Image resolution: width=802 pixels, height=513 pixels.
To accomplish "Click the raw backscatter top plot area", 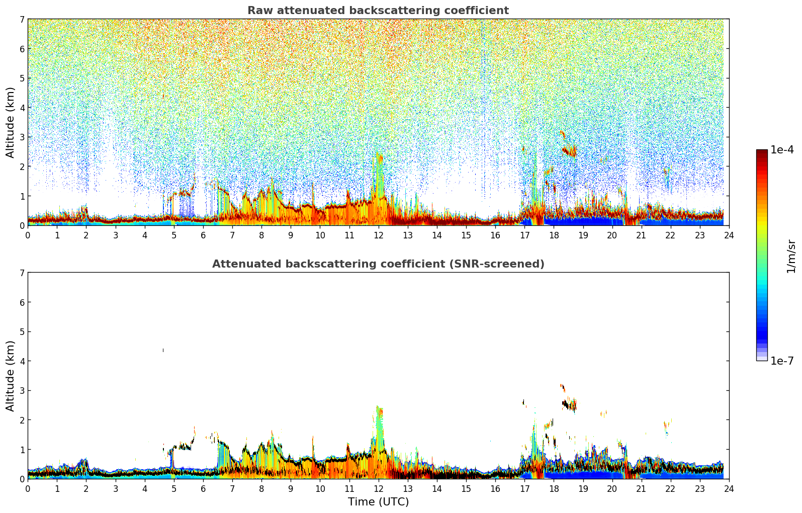I will (378, 122).
